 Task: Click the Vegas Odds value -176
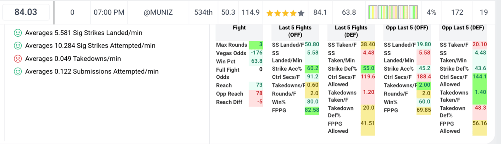coord(256,53)
